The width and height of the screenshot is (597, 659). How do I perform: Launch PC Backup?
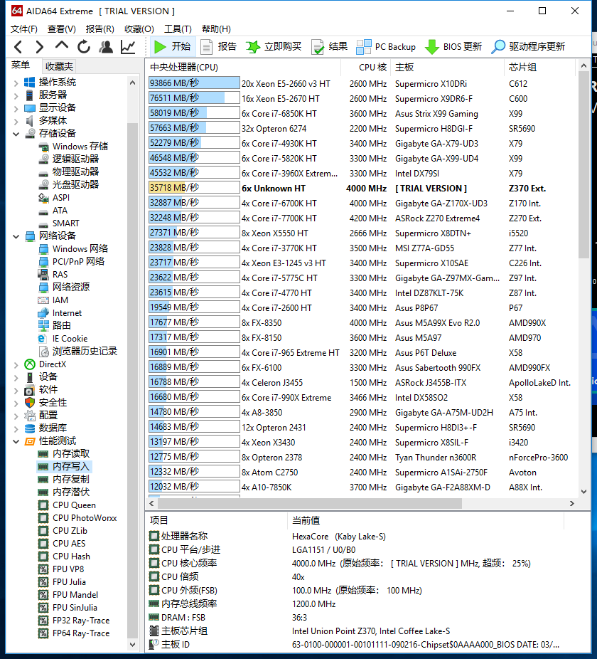386,47
